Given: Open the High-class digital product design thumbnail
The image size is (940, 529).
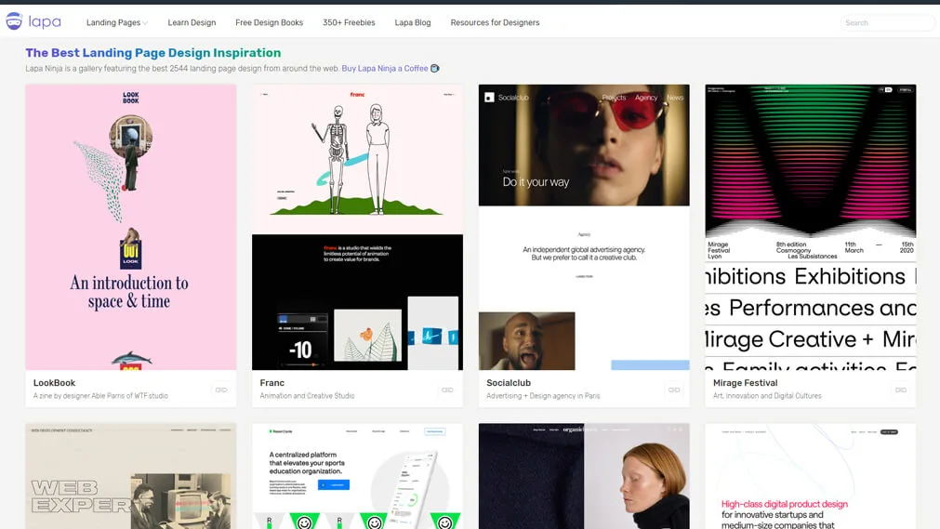Looking at the screenshot, I should [811, 476].
